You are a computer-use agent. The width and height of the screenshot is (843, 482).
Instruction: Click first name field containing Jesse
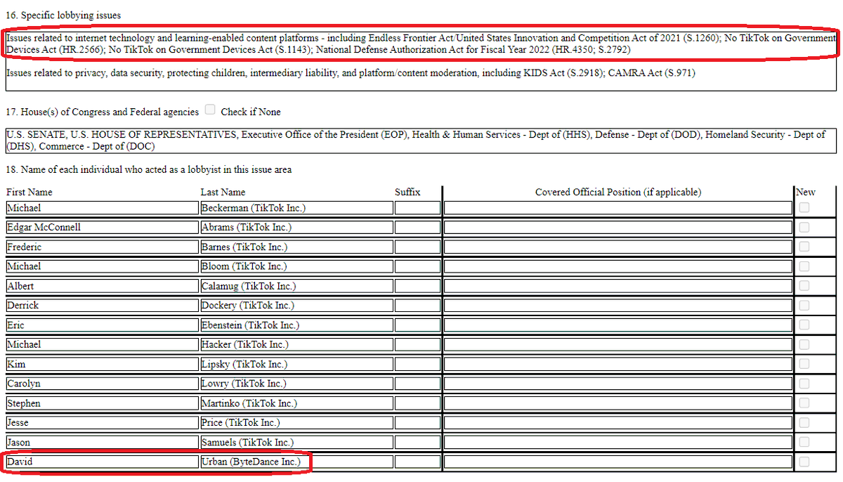[x=102, y=423]
